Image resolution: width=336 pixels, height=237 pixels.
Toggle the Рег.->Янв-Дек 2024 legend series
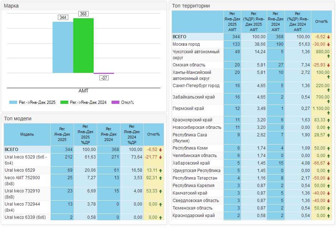[x=83, y=102]
